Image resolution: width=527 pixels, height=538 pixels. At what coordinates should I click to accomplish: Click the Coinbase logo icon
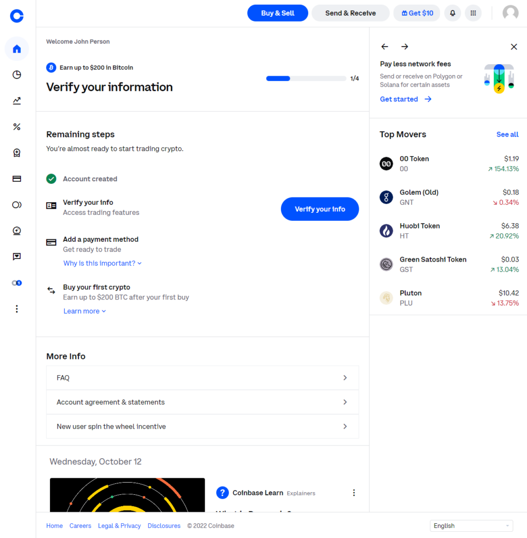pos(16,16)
